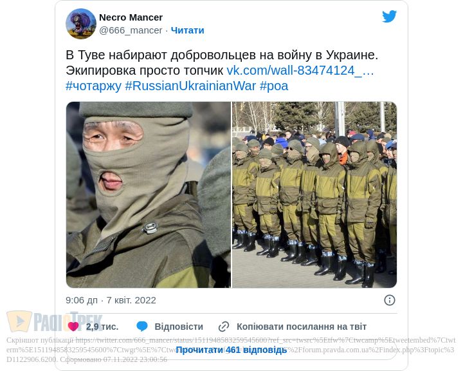
Task: Click the Twitter bird logo icon
Action: pos(389,16)
